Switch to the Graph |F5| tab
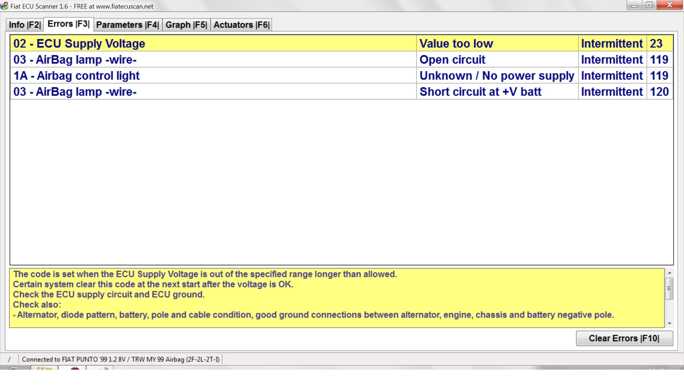The width and height of the screenshot is (684, 385). coord(186,25)
